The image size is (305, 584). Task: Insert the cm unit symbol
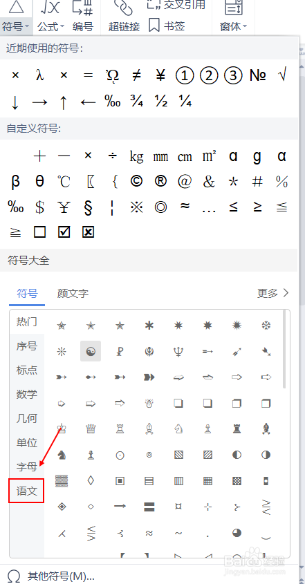tap(185, 156)
